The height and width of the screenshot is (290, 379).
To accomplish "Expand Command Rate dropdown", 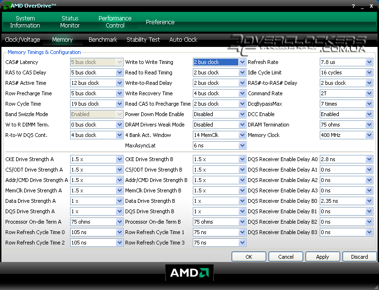I will click(x=369, y=93).
